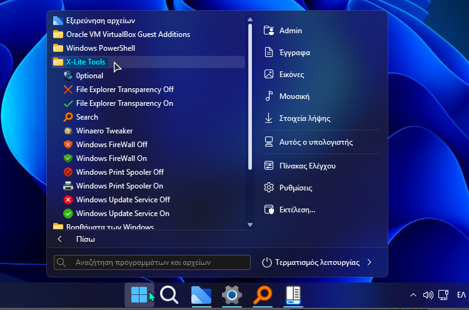Image resolution: width=469 pixels, height=310 pixels.
Task: Click the Εκτέλεση run icon
Action: tap(269, 209)
